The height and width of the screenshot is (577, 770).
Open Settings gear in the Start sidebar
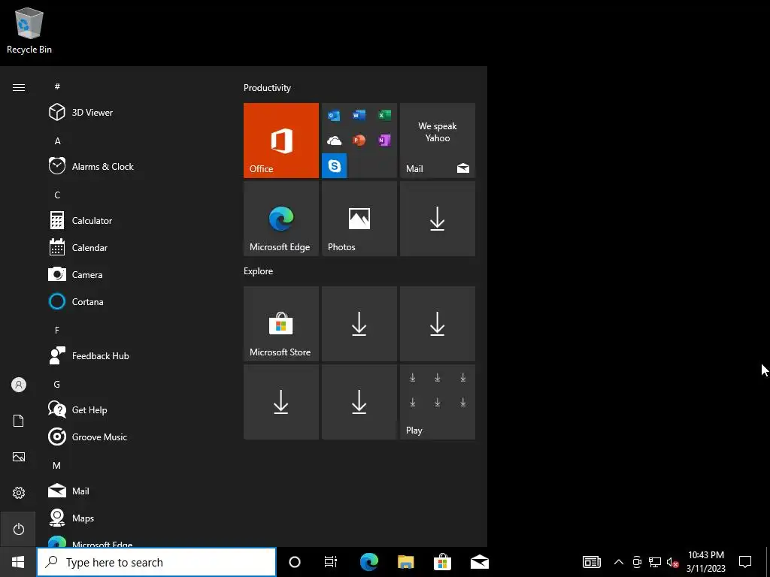(x=19, y=493)
